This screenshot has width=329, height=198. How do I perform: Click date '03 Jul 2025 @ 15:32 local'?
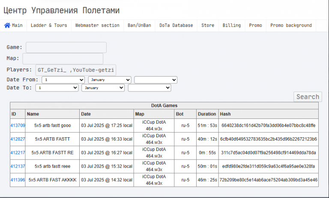click(x=107, y=166)
